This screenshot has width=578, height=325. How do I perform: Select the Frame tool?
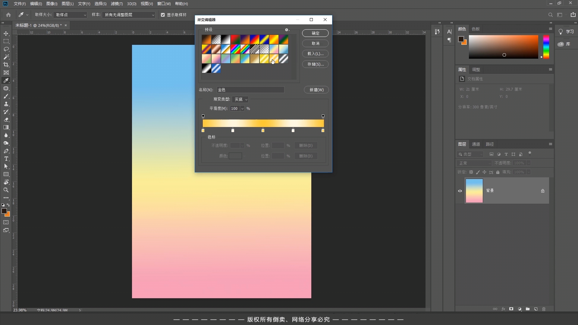tap(6, 73)
